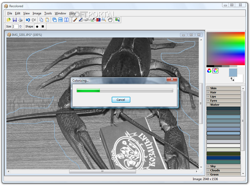Select the paintbrush tool

click(75, 20)
